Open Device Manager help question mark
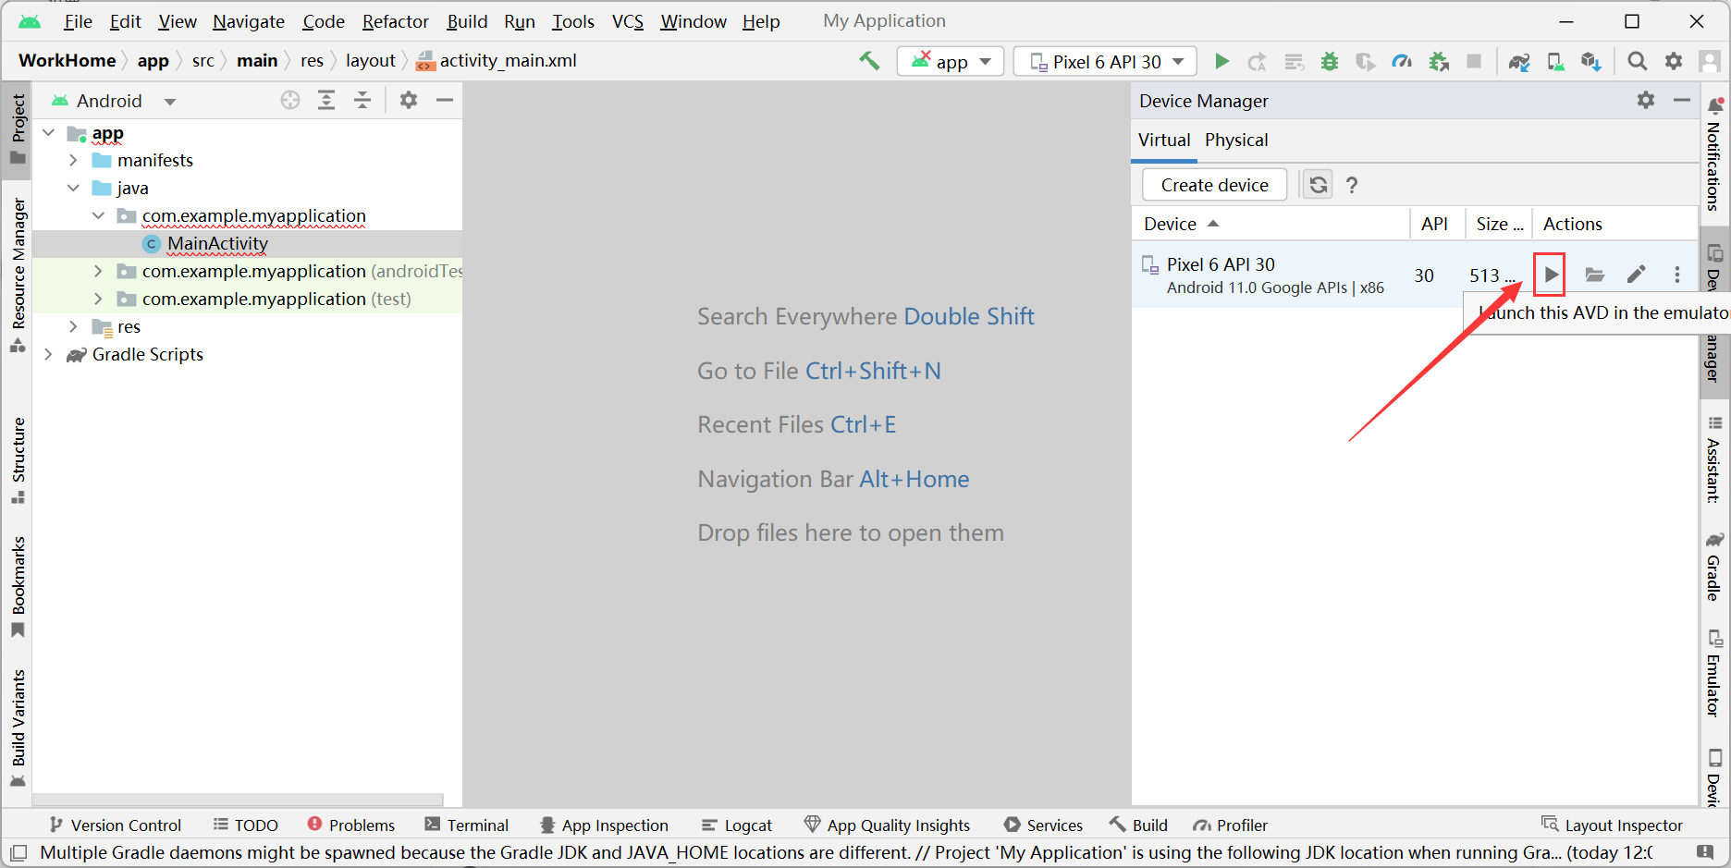The width and height of the screenshot is (1731, 868). point(1352,185)
